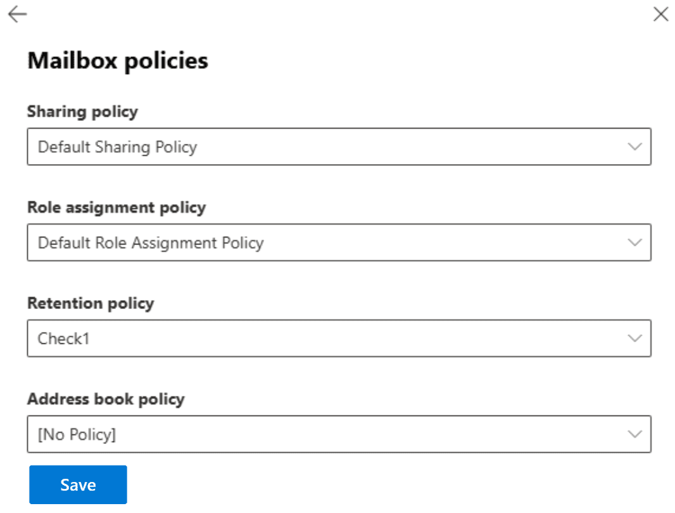Open the Sharing policy dropdown
The width and height of the screenshot is (675, 513).
[x=337, y=146]
